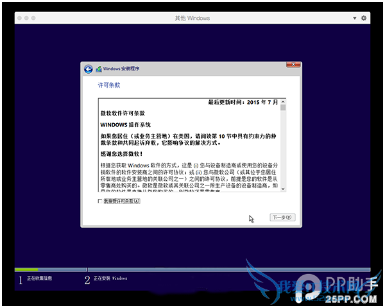
Task: Click the license scrollbar down arrow
Action: coord(283,189)
